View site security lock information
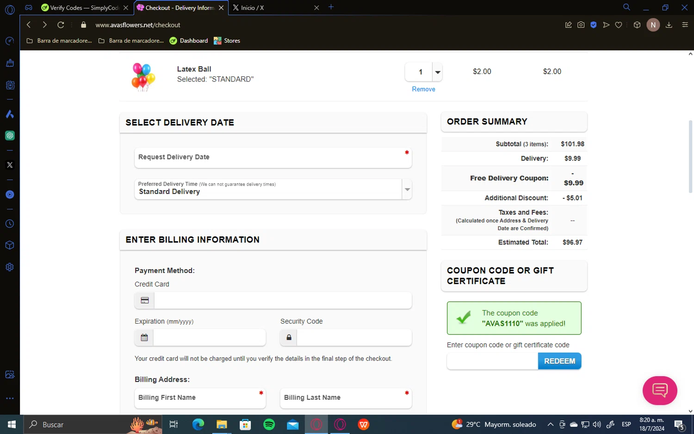 click(83, 25)
